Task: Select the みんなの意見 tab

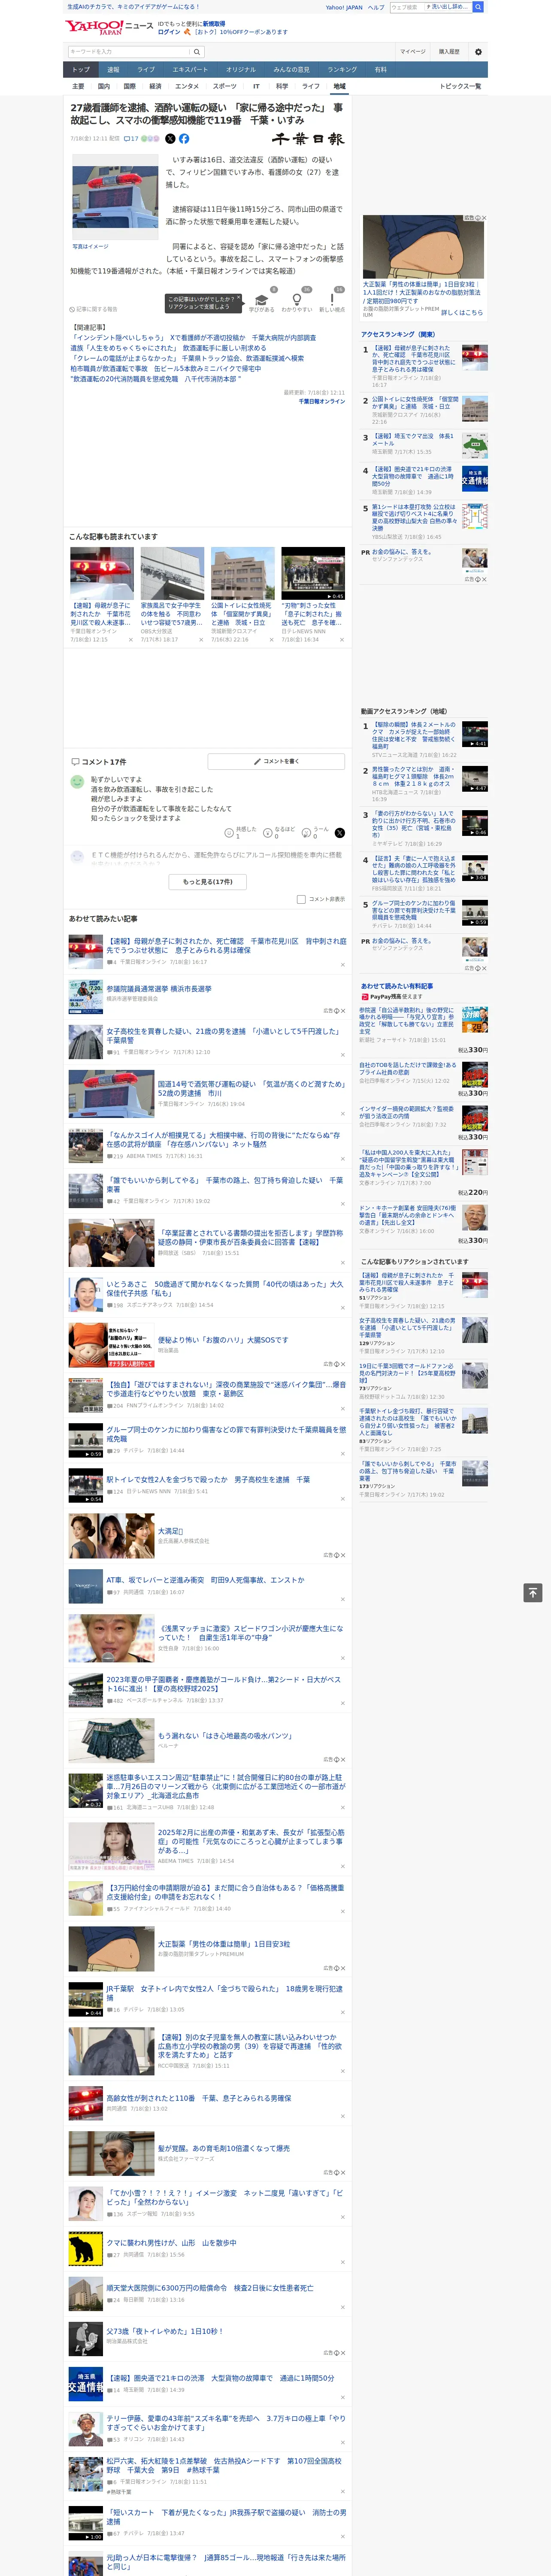Action: pos(292,70)
